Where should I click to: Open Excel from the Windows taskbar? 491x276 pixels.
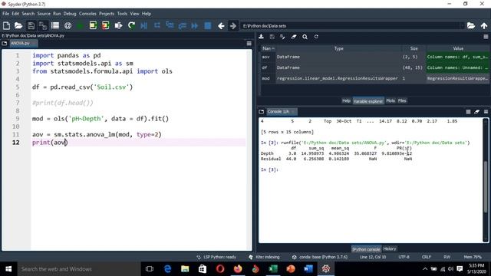tap(273, 269)
